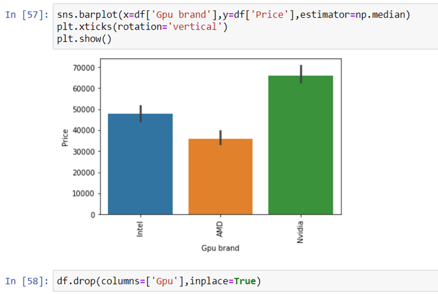
Task: Select the In [57] prompt label
Action: pos(27,14)
